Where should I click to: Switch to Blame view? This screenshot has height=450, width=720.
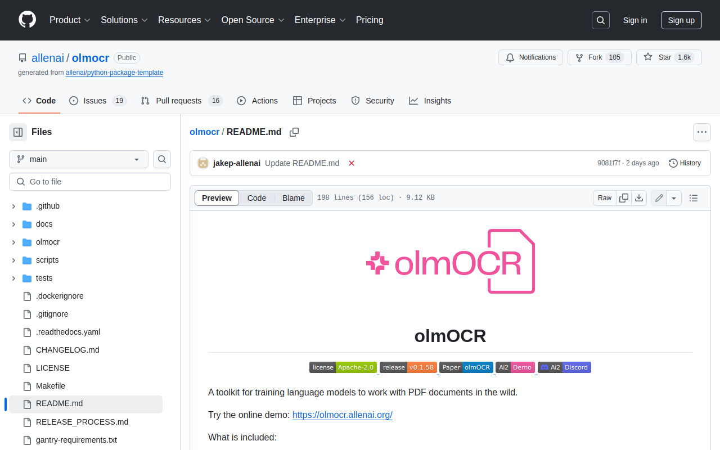(294, 198)
